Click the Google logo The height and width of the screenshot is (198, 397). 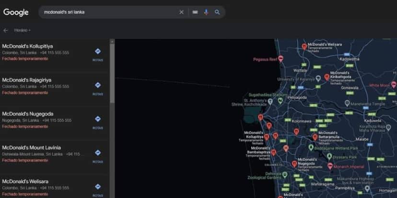[16, 12]
